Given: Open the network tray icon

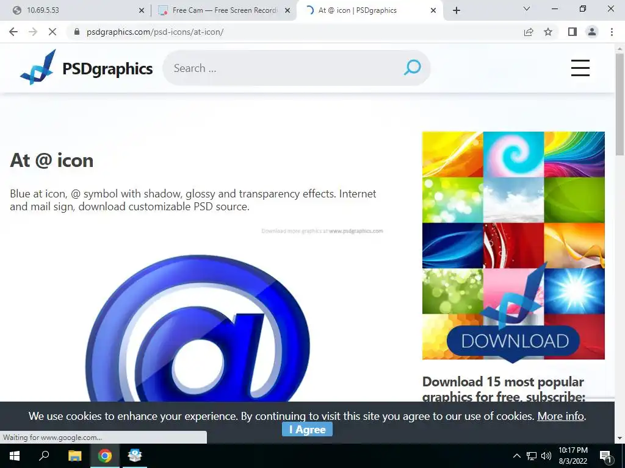Looking at the screenshot, I should click(532, 456).
